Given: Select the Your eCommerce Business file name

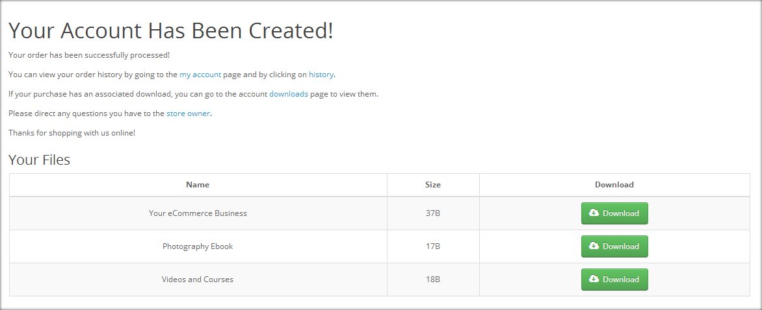Looking at the screenshot, I should click(198, 213).
